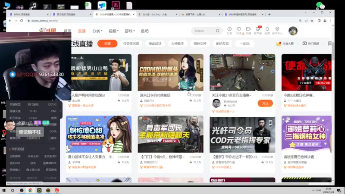Click the share page icon in address bar
The height and width of the screenshot is (194, 345).
coord(306,21)
